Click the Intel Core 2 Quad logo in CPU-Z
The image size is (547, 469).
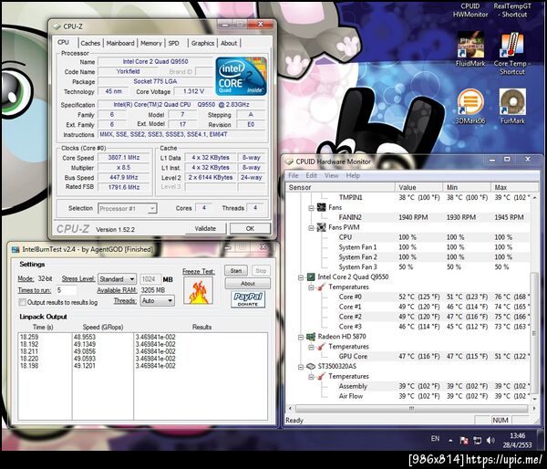coord(241,76)
